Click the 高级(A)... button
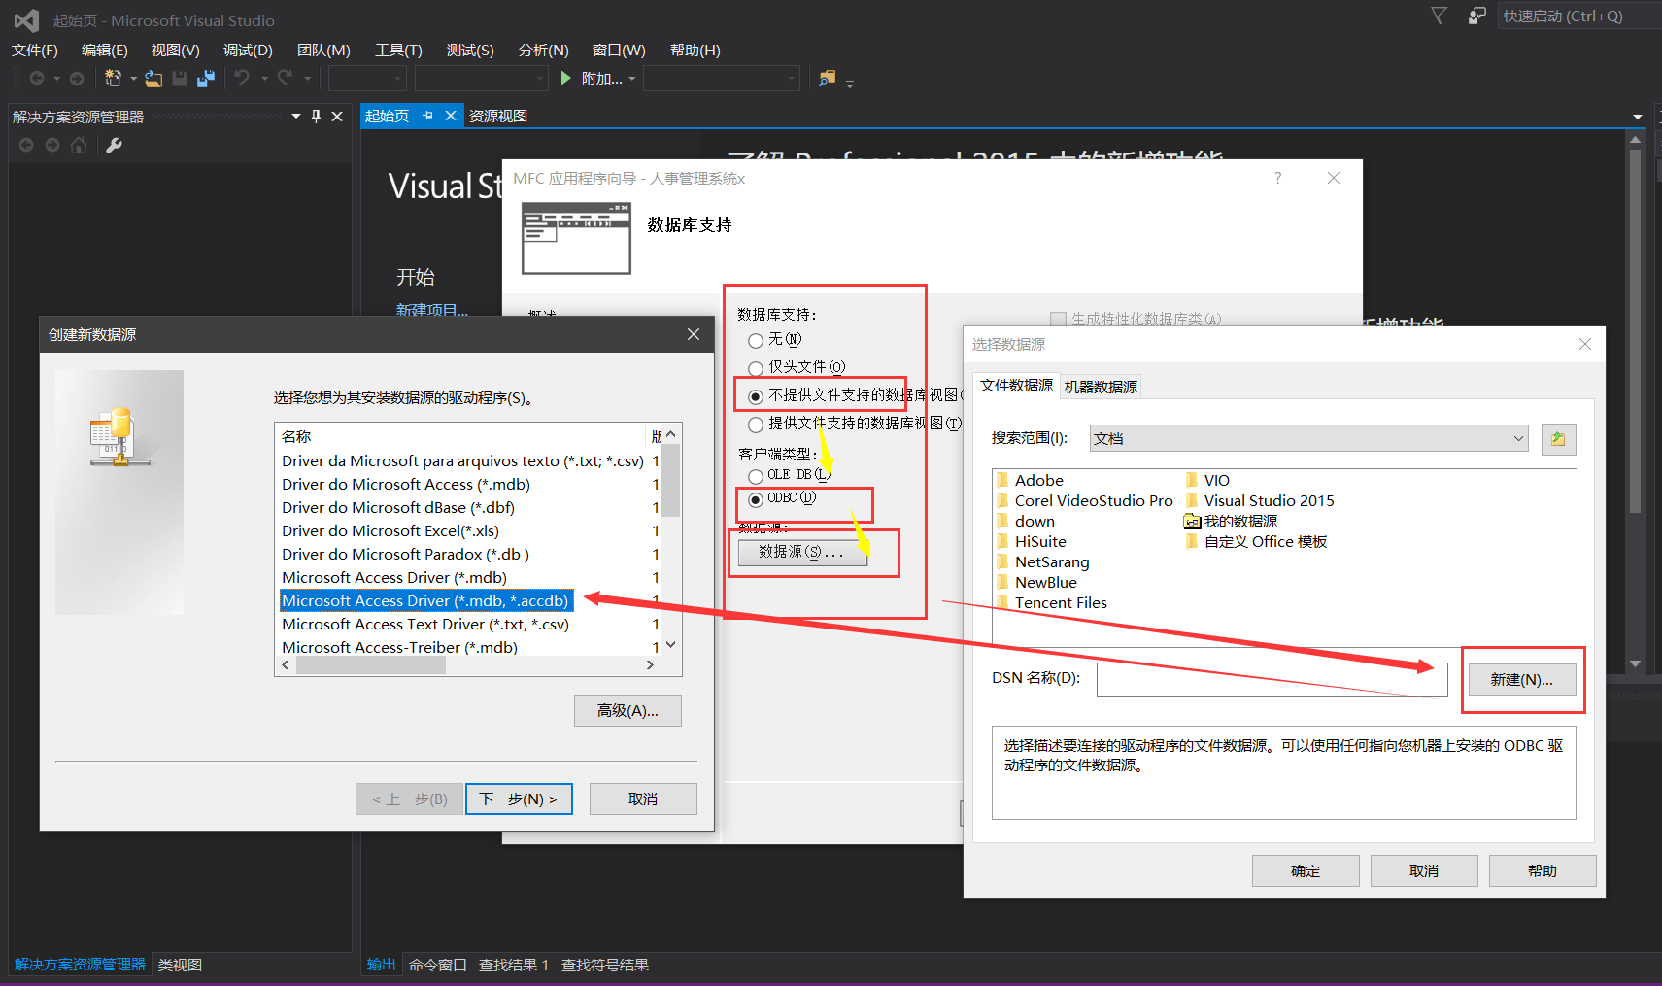The image size is (1662, 986). pos(627,710)
